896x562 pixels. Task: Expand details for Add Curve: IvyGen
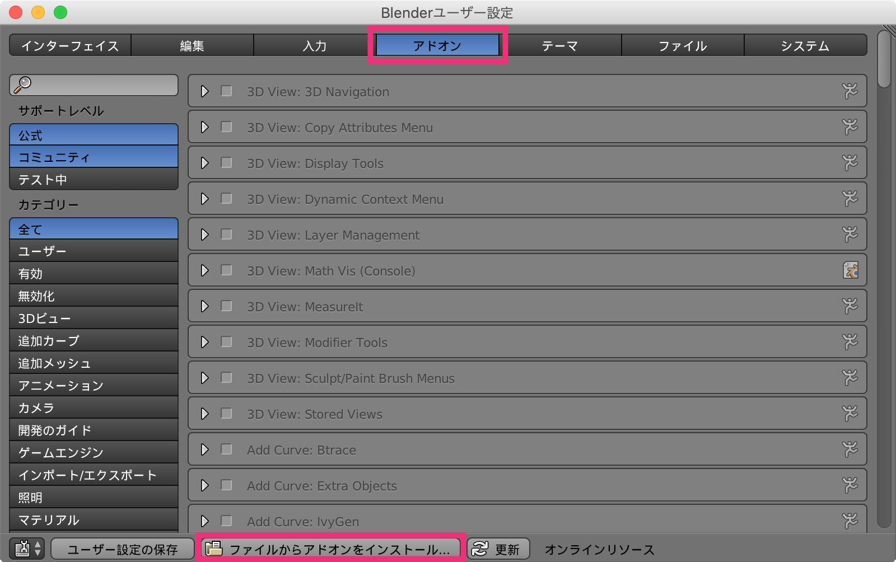[x=204, y=521]
